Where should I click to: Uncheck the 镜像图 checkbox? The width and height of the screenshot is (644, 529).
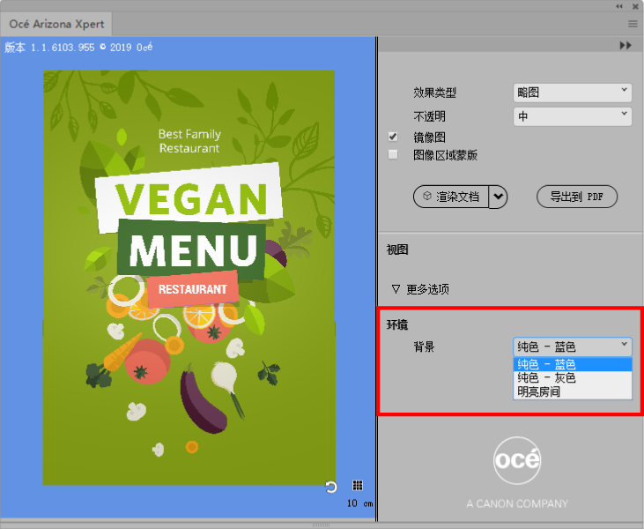tap(394, 137)
